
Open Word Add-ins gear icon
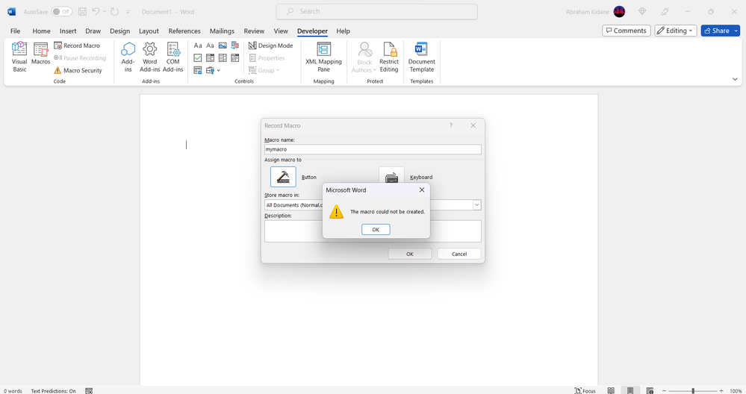tap(150, 57)
